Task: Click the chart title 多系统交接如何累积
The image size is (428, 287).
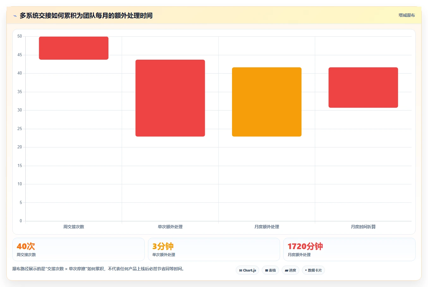Action: tap(86, 15)
